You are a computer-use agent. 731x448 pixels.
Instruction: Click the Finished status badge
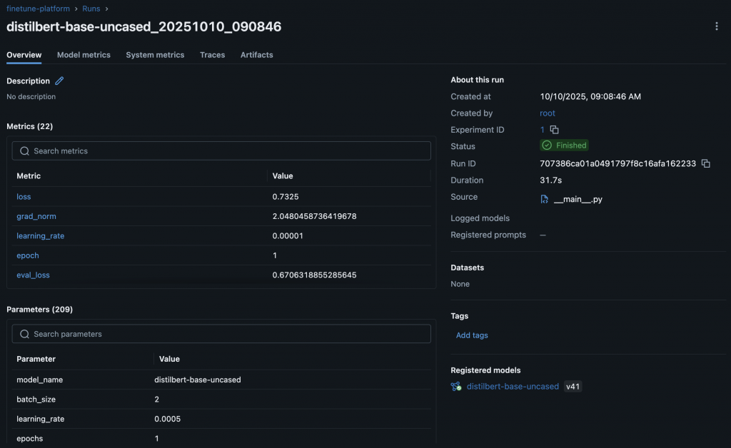pyautogui.click(x=564, y=146)
